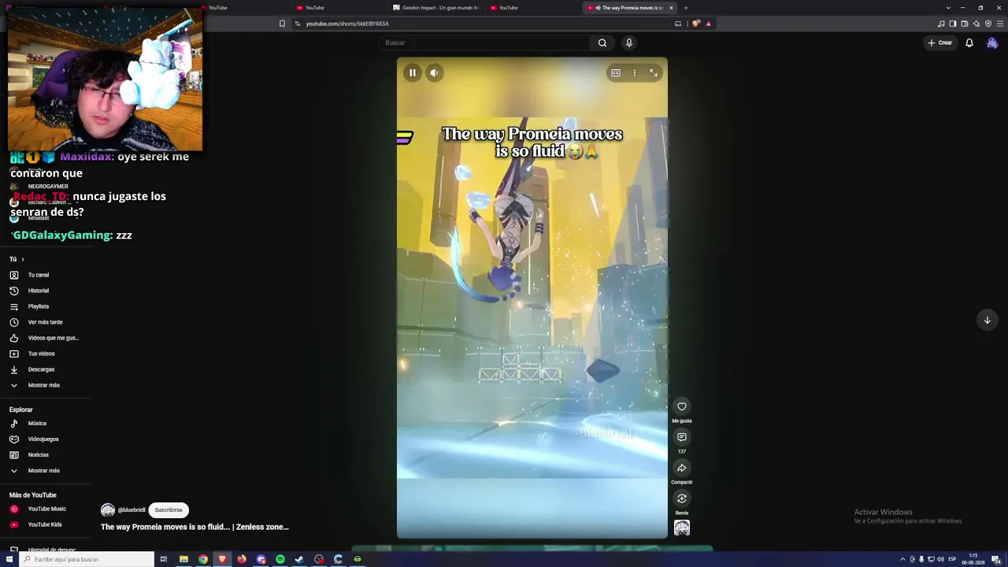Show hidden system tray icons

[902, 559]
